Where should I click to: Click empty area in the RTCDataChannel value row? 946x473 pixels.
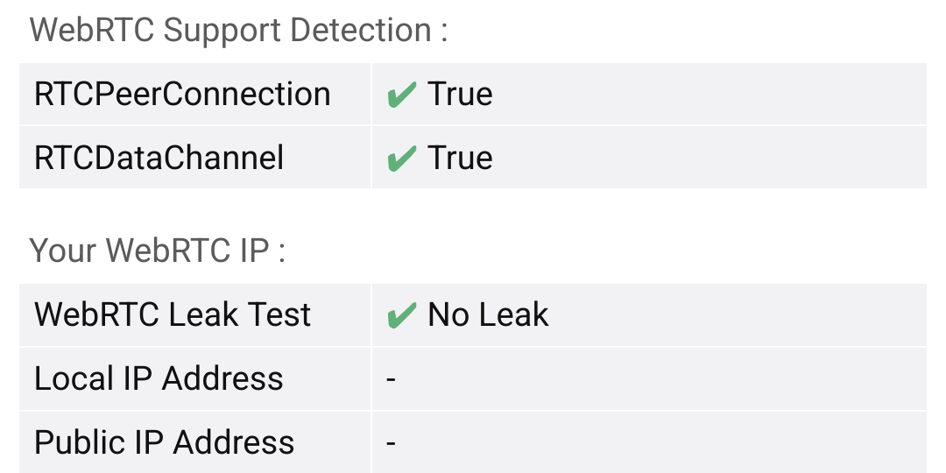[x=712, y=158]
